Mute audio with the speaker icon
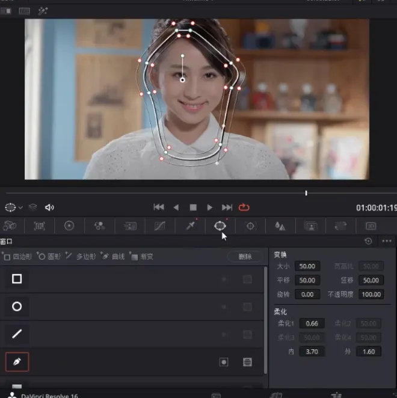397x398 pixels. tap(49, 207)
